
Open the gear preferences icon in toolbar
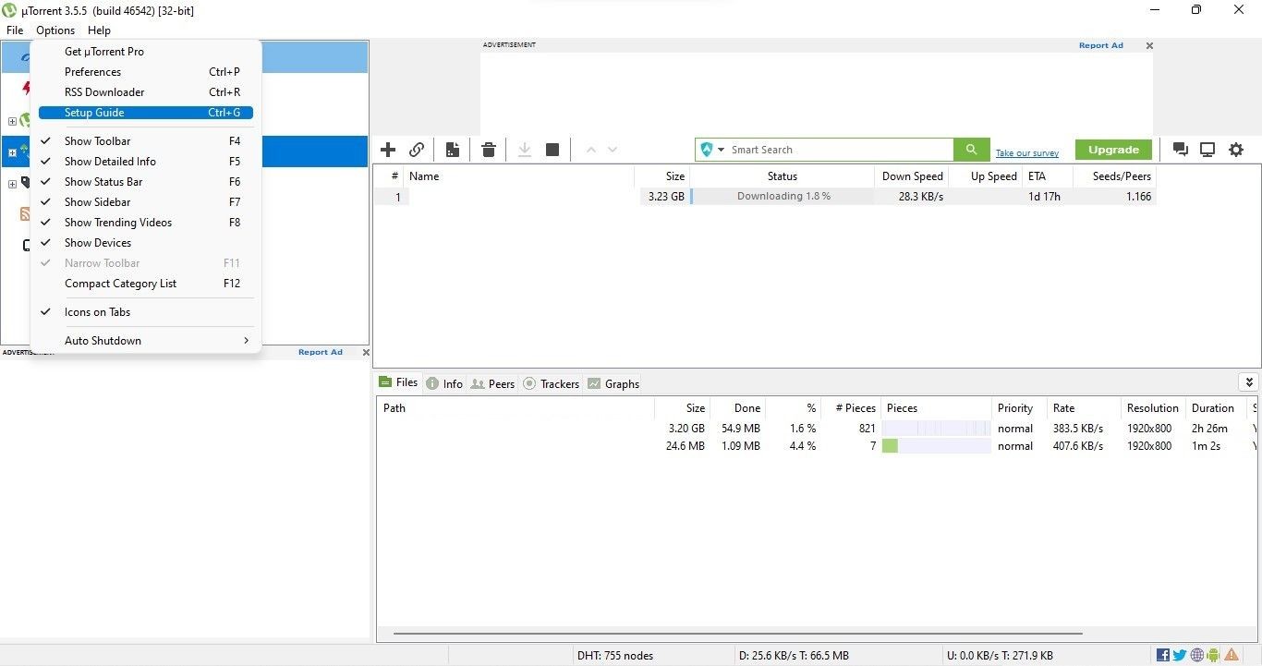1236,150
